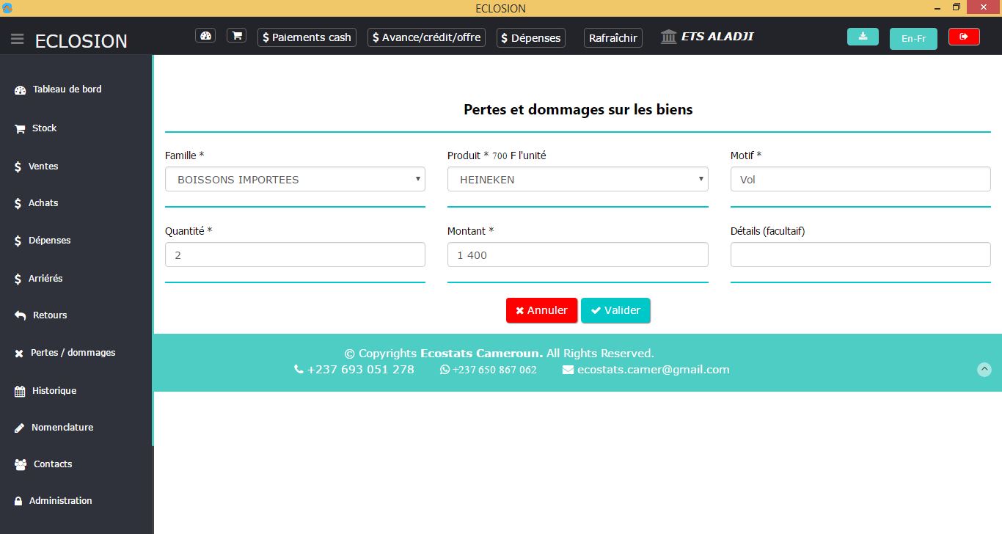Click the shopping cart icon in top bar
The image size is (1002, 534).
pyautogui.click(x=236, y=36)
